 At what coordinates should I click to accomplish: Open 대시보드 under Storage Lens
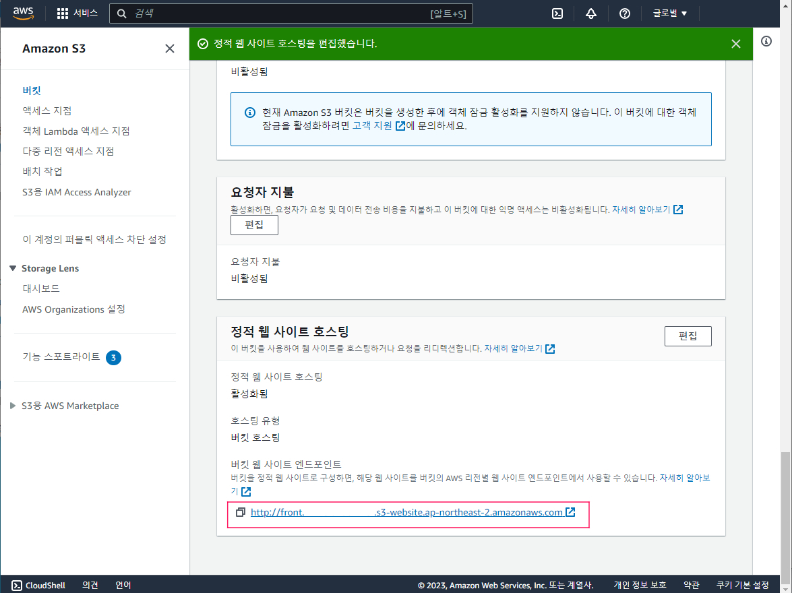41,288
